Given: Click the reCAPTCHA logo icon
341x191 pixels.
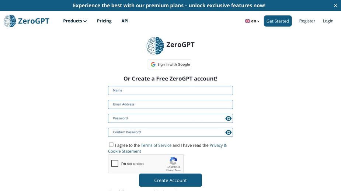Looking at the screenshot, I should pyautogui.click(x=173, y=161).
